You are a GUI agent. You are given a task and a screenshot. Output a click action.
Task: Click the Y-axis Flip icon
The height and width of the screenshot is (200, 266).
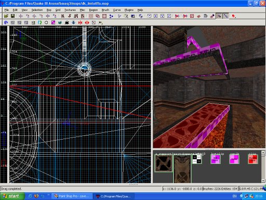point(34,16)
